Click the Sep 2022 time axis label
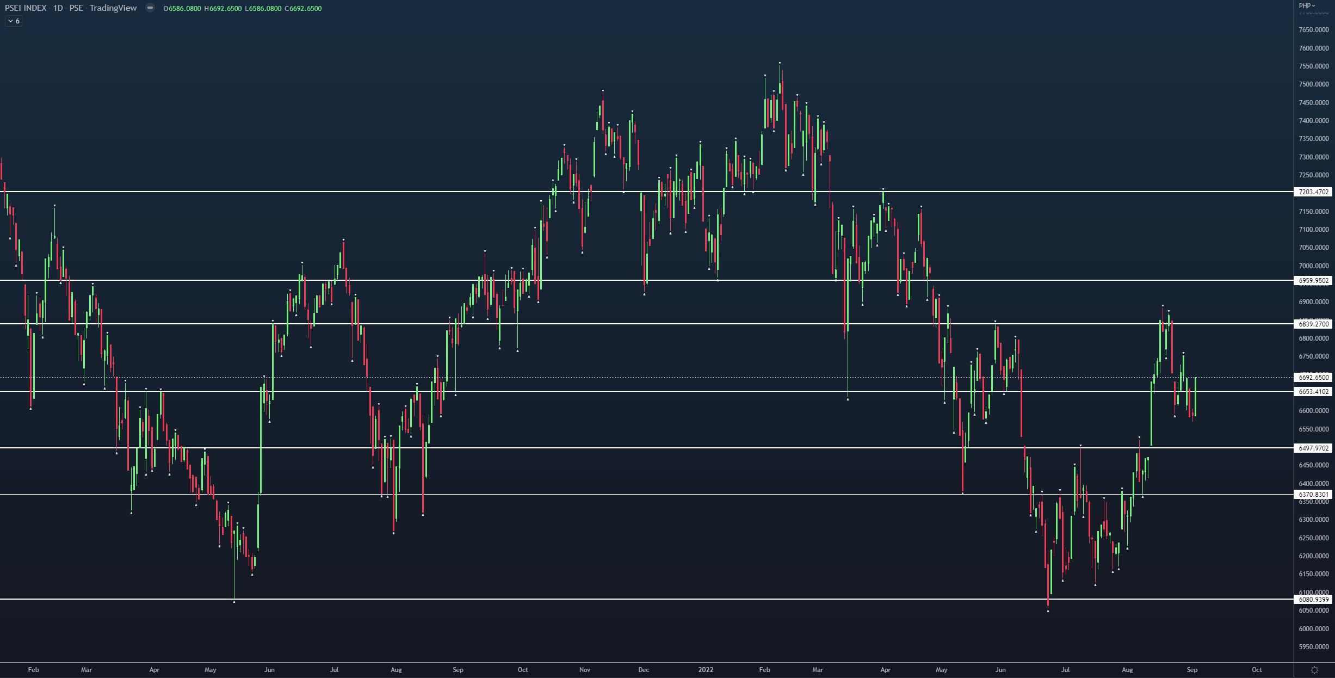This screenshot has width=1335, height=678. 1192,670
